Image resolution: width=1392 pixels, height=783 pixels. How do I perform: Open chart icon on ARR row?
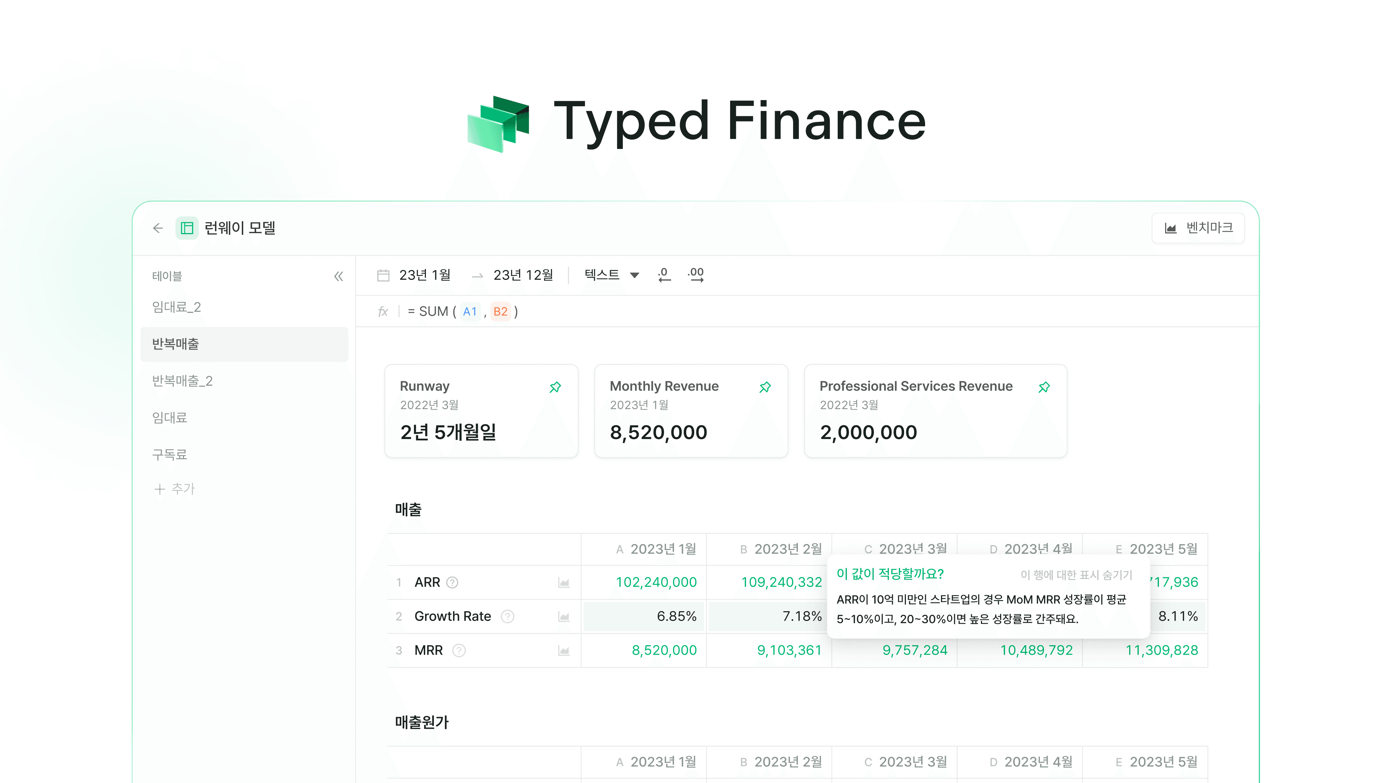564,583
